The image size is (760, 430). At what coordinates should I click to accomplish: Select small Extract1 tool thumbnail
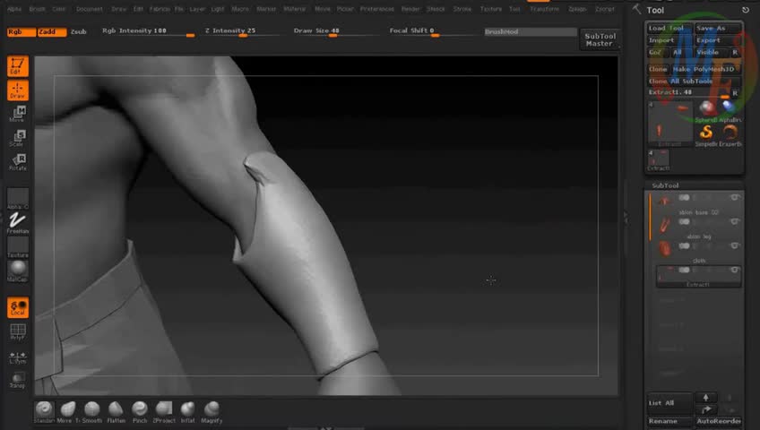[658, 159]
